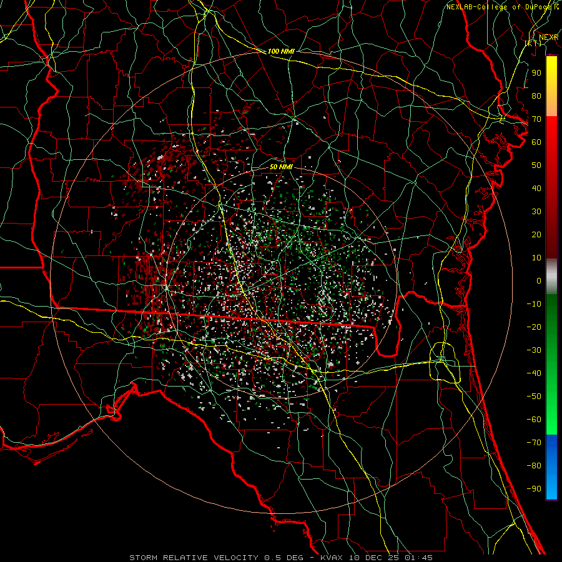Select the 70 value on velocity scale

tap(536, 119)
